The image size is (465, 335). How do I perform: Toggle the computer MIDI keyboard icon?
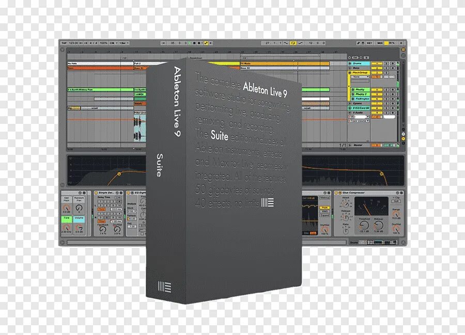point(363,43)
